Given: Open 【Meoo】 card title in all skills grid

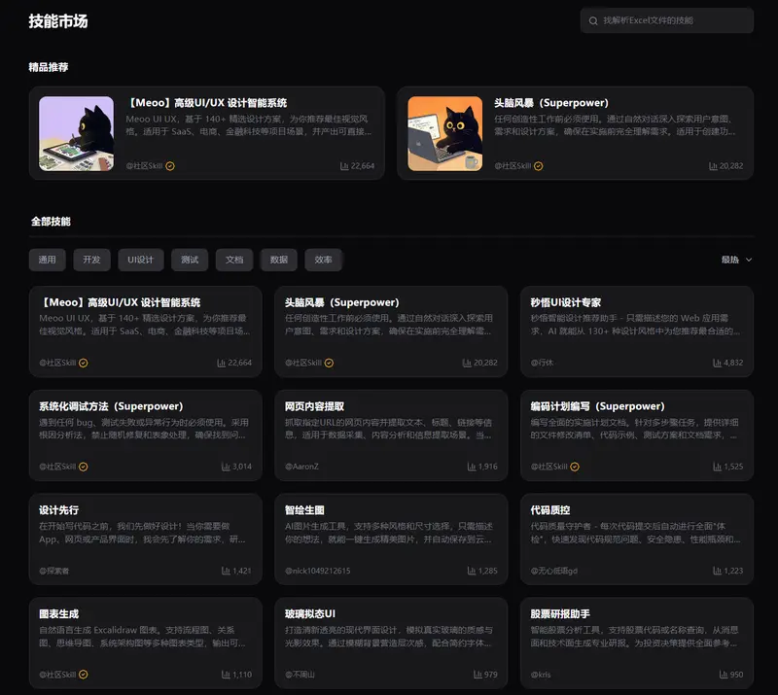Looking at the screenshot, I should click(x=120, y=302).
